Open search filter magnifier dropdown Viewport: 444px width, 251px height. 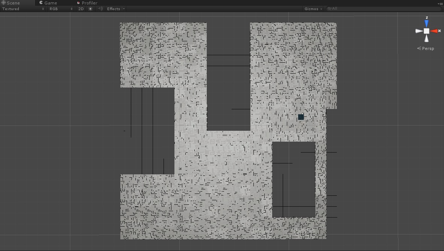pyautogui.click(x=329, y=9)
